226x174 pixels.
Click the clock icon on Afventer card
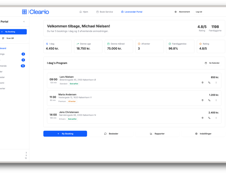pos(139,44)
